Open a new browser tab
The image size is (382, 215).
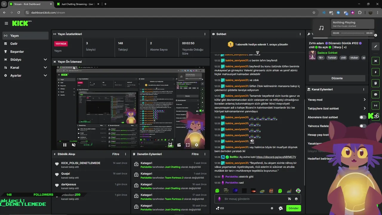pos(105,4)
